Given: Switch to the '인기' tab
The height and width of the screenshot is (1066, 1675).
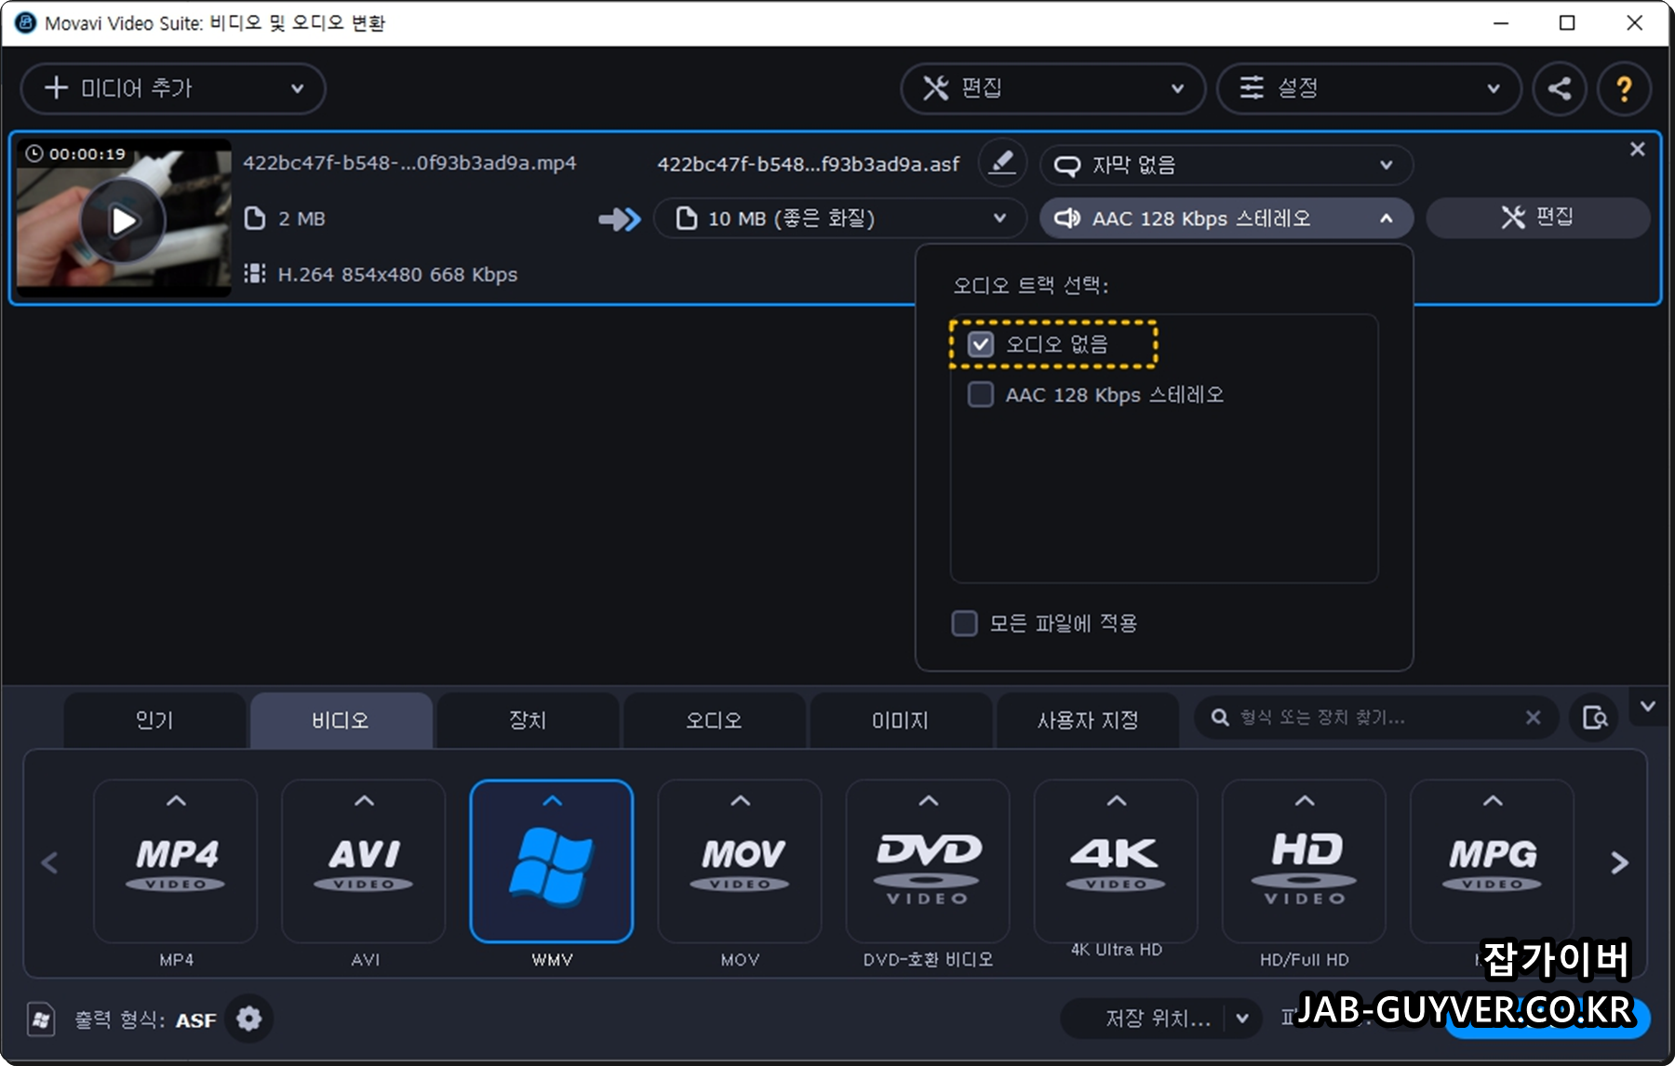Looking at the screenshot, I should point(154,720).
